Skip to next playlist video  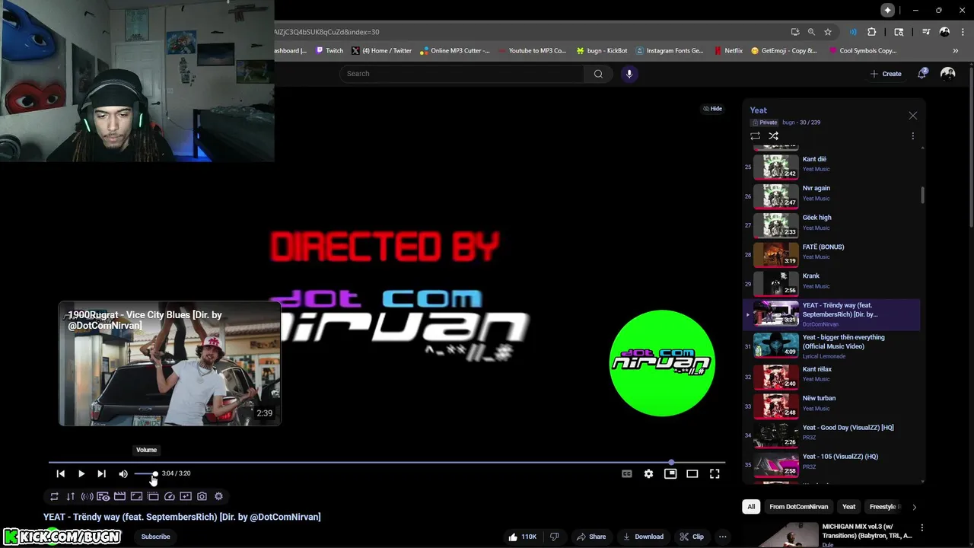101,473
